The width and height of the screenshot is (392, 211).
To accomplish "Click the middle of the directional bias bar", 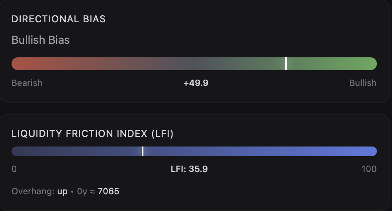I will [194, 64].
